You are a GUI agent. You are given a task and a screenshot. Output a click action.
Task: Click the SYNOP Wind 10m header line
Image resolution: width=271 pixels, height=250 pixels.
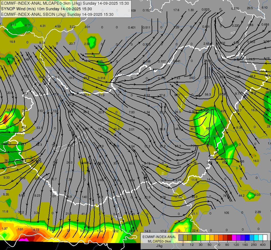coord(47,9)
